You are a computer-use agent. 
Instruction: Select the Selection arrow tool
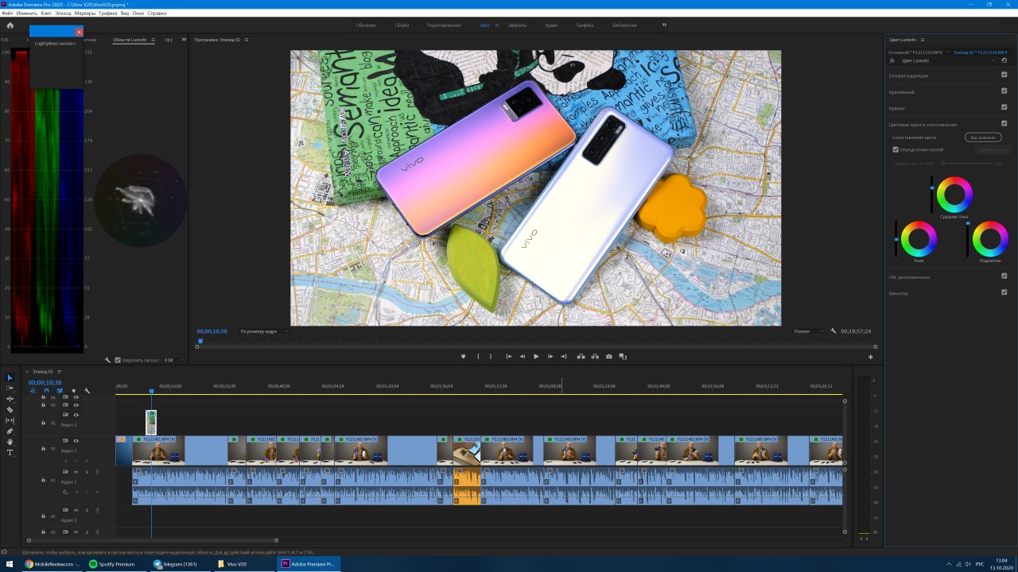pyautogui.click(x=10, y=377)
